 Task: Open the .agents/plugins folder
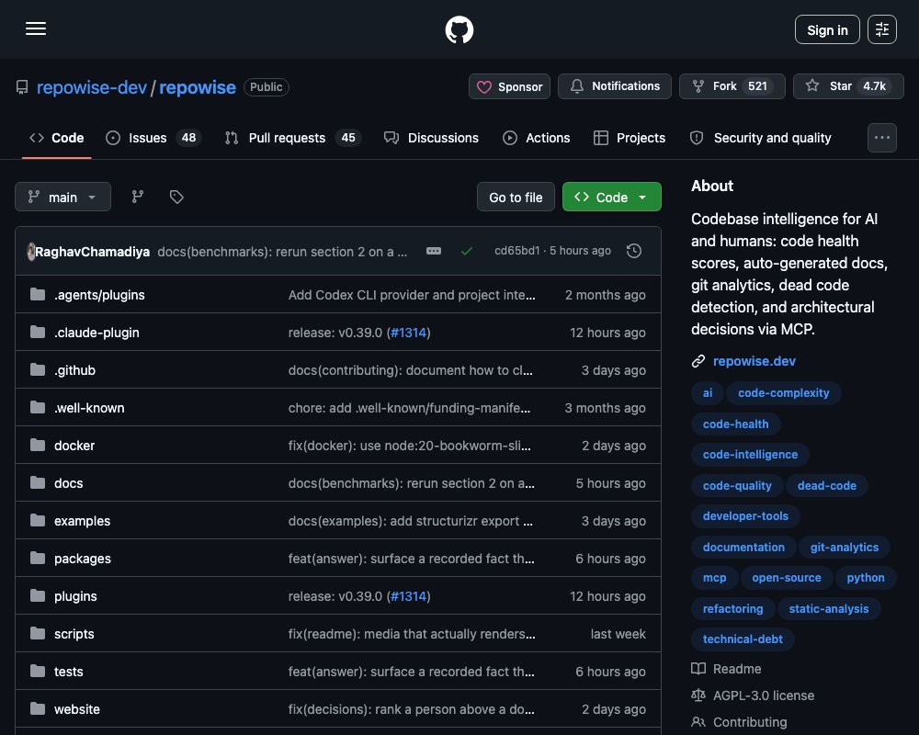(x=99, y=295)
